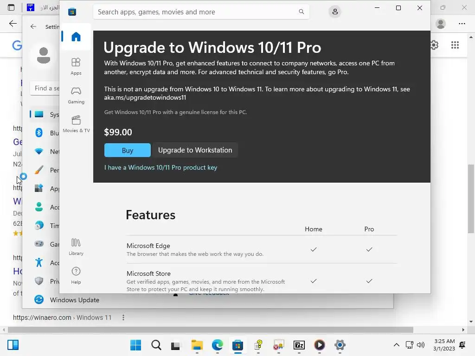
Task: Click the search magnifier in Store search box
Action: [301, 12]
